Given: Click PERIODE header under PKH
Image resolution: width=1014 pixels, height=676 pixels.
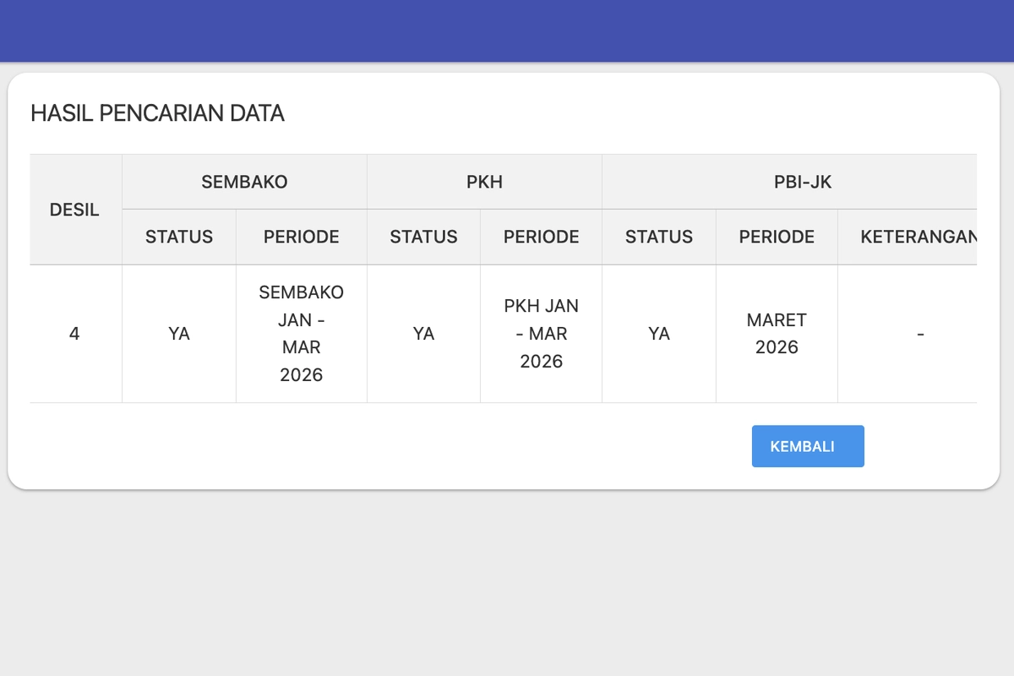Looking at the screenshot, I should [x=542, y=237].
